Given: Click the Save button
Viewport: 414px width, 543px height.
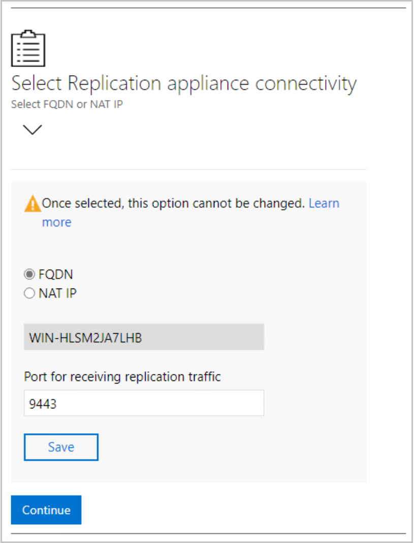Looking at the screenshot, I should pyautogui.click(x=61, y=447).
